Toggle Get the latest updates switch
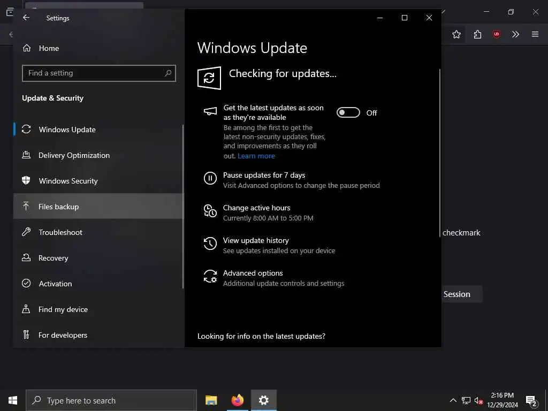The height and width of the screenshot is (411, 548). 348,112
